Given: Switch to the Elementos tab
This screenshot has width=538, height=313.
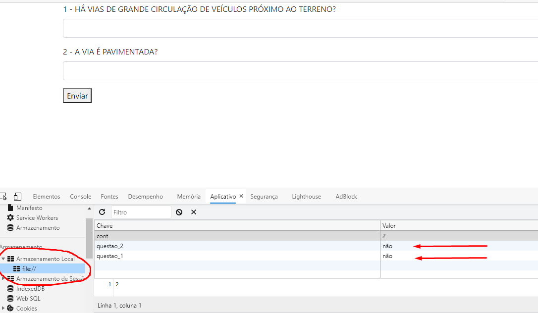Looking at the screenshot, I should [x=47, y=197].
